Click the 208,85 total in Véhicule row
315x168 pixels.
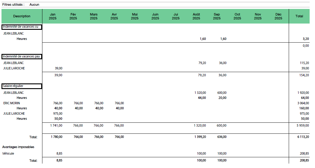304,154
